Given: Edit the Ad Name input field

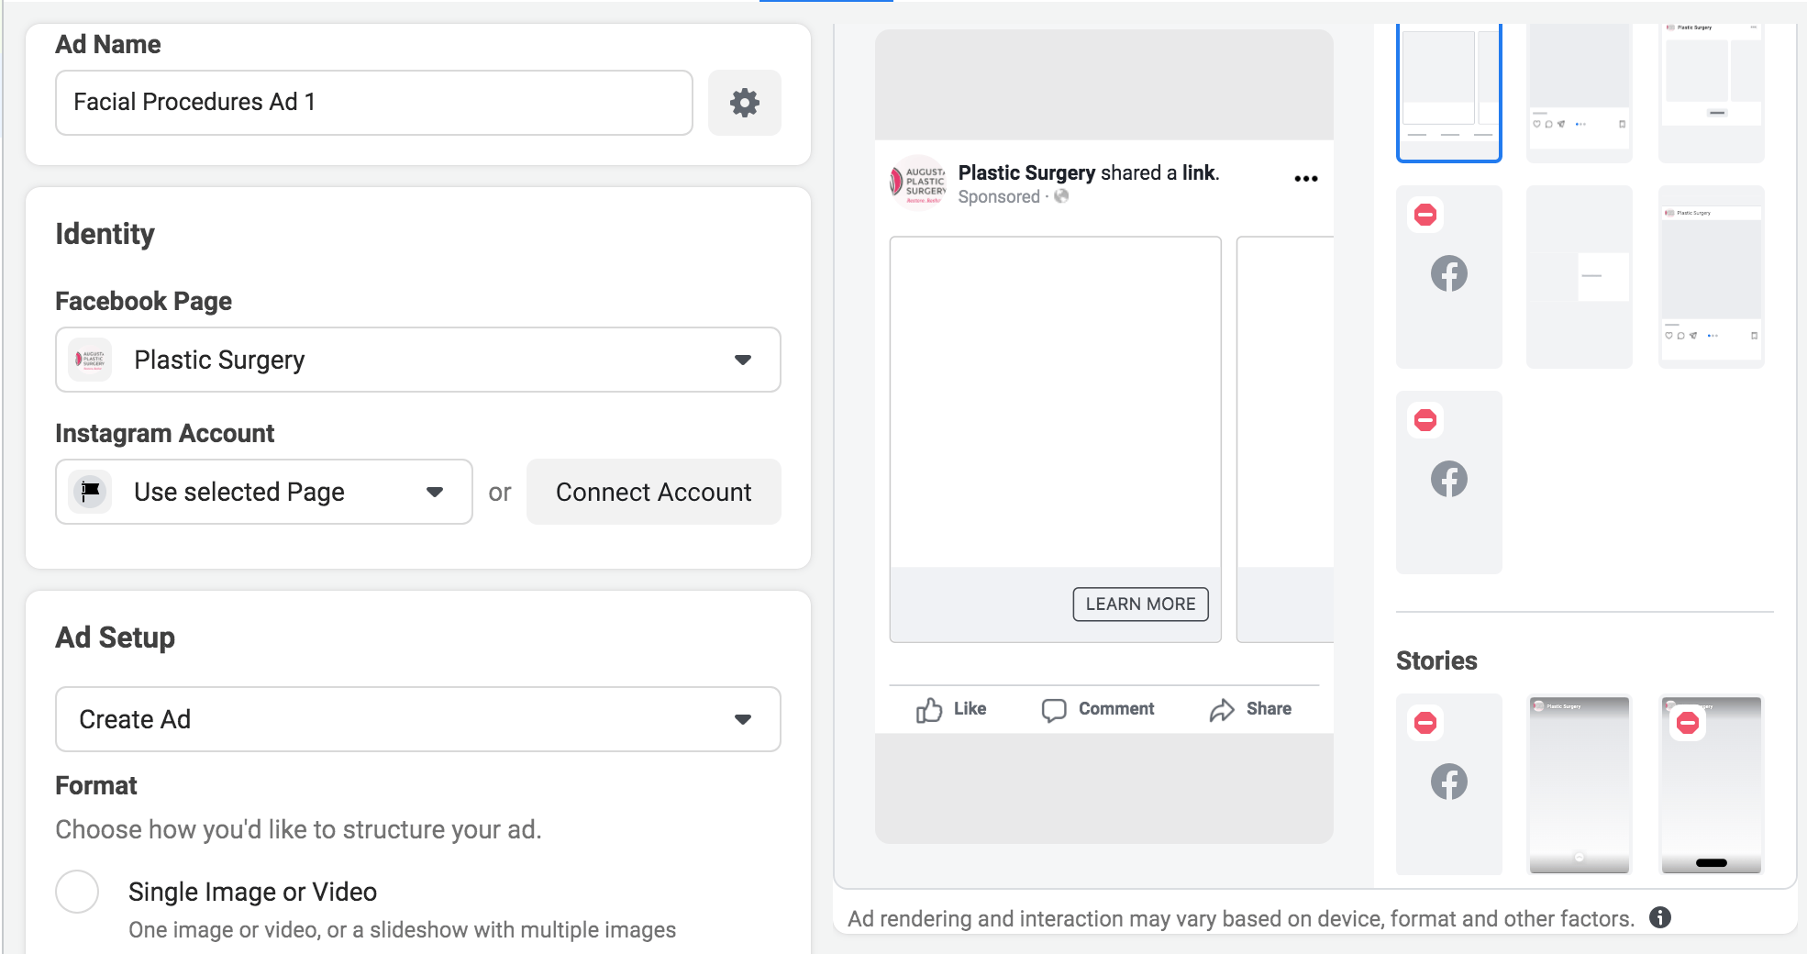Looking at the screenshot, I should point(373,103).
